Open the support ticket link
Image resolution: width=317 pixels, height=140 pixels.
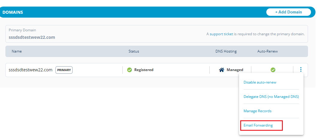point(221,34)
